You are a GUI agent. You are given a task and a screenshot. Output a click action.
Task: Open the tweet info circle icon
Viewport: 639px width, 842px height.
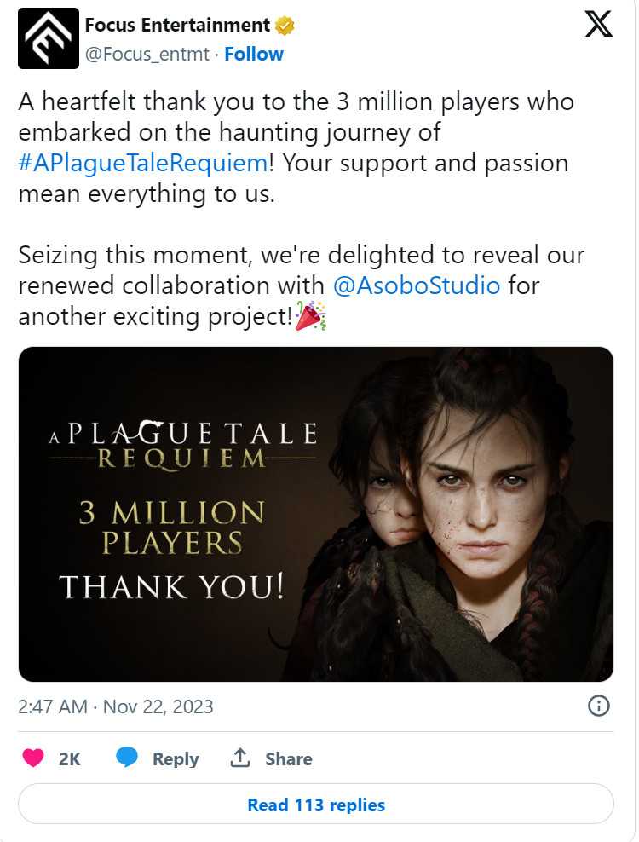[x=599, y=706]
